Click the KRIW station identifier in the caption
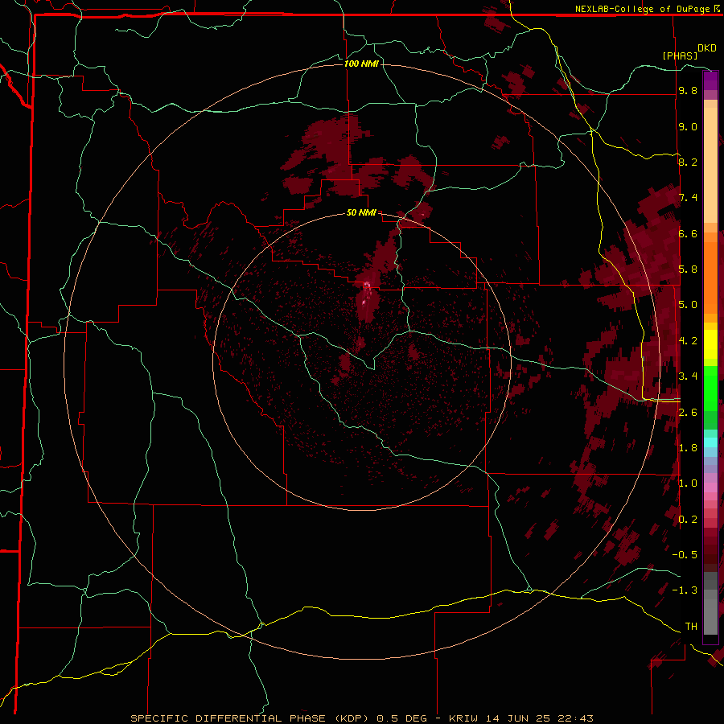The image size is (724, 724). click(464, 718)
